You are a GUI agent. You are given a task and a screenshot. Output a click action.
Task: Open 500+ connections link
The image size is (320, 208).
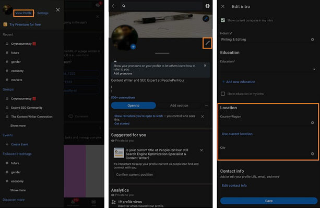coord(123,98)
